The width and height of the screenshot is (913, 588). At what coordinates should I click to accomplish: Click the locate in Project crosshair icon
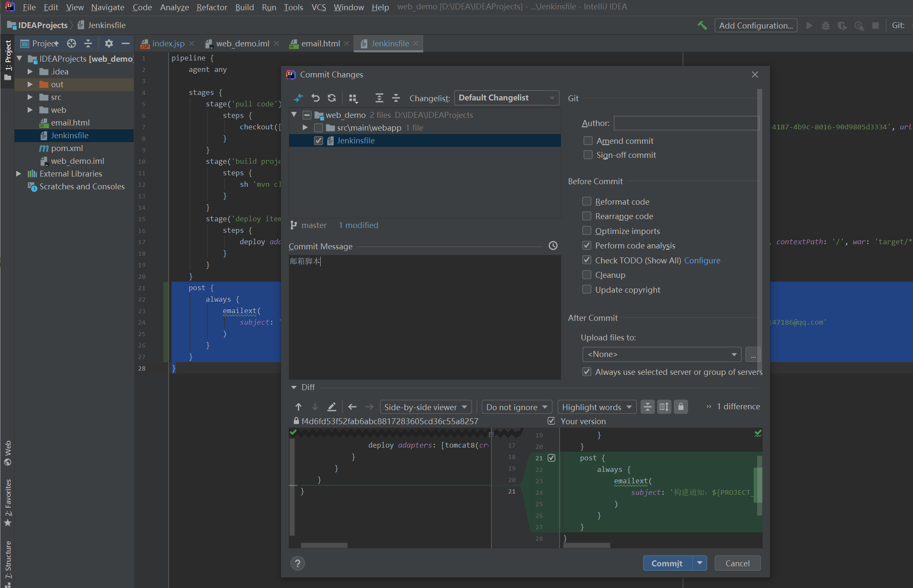point(72,43)
